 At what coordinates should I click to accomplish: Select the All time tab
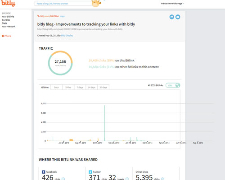45,87
